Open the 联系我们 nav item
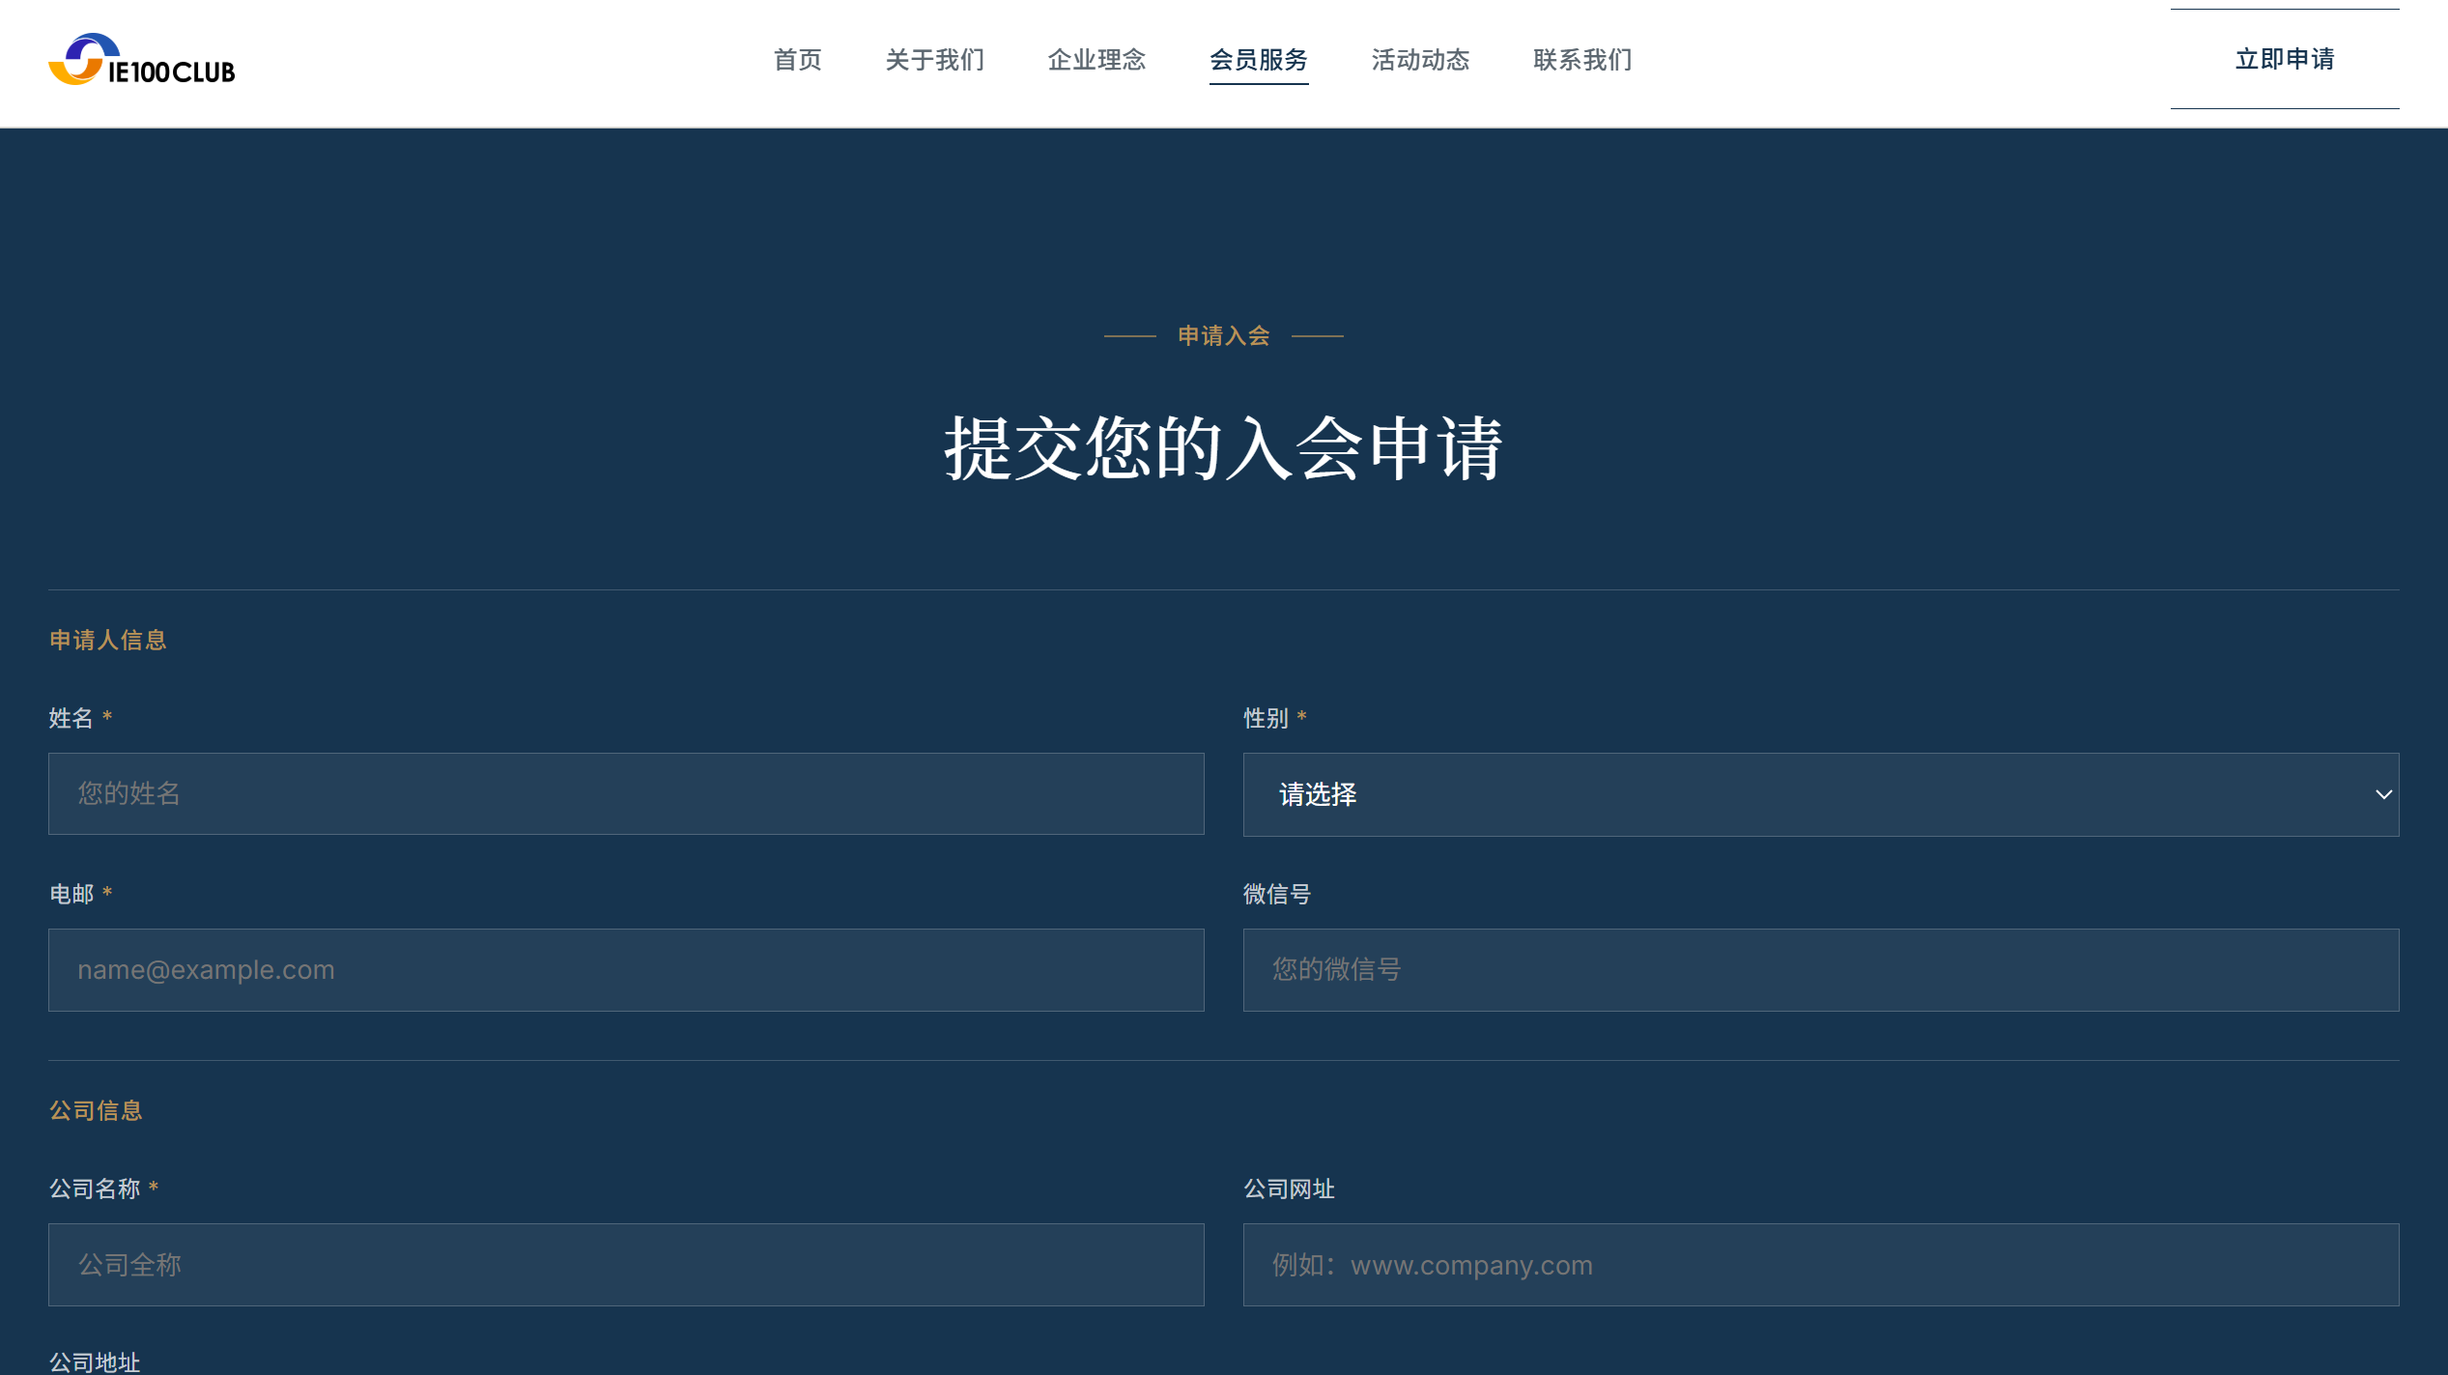 click(1583, 60)
